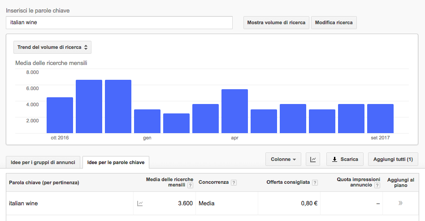This screenshot has width=425, height=221.
Task: Click the Media delle ricerche mensili chart title
Action: 51,63
